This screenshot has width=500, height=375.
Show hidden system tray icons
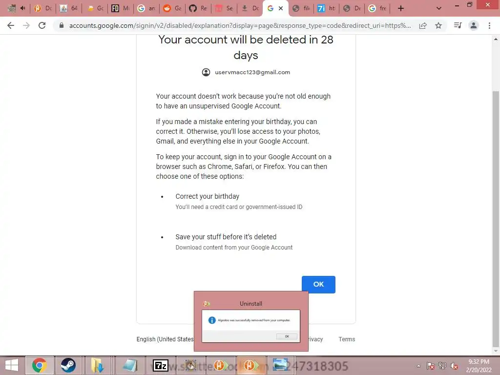[418, 366]
